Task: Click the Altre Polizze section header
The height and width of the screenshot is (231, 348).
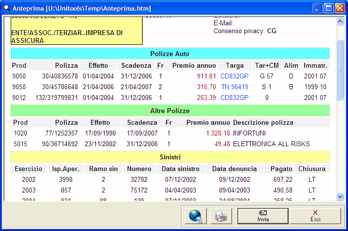Action: 170,111
